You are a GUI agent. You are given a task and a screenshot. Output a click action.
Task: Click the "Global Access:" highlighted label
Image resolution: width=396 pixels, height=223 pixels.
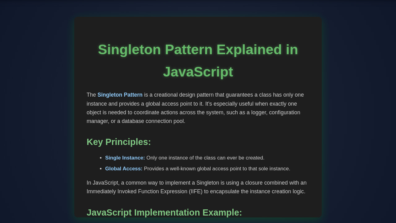click(x=124, y=169)
